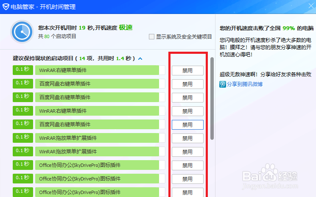
Task: Click the 共 80 个启动项目 count text
Action: (57, 36)
